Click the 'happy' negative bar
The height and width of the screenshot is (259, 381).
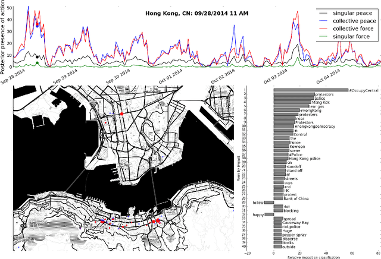269,214
